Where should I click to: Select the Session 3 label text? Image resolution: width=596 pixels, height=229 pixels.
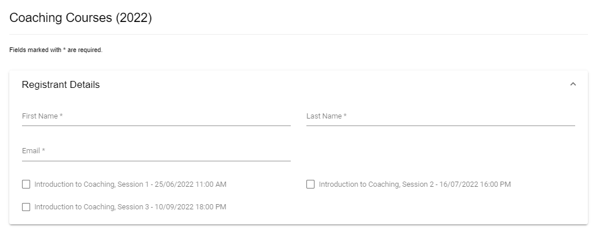click(130, 207)
